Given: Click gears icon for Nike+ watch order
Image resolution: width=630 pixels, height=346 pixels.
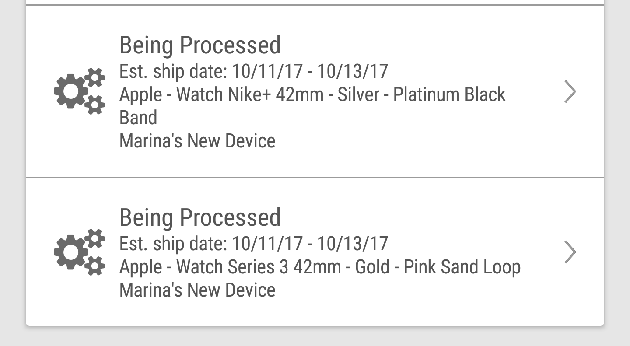Looking at the screenshot, I should pos(79,91).
